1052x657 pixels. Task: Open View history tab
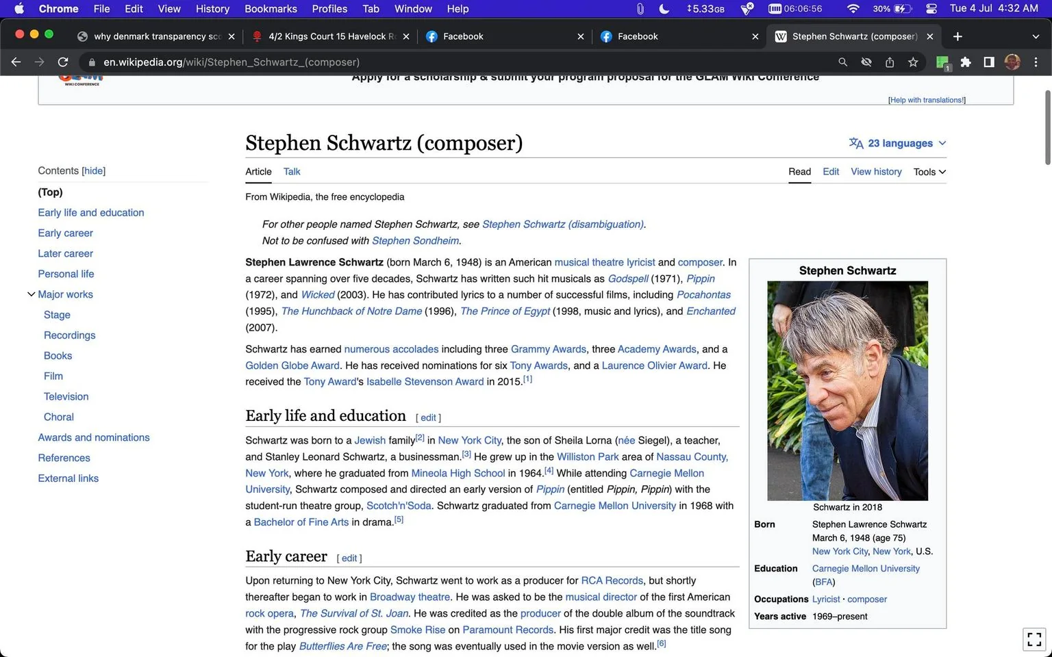point(876,172)
